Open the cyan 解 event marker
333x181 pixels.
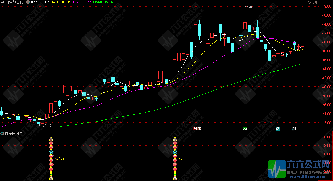[278, 128]
